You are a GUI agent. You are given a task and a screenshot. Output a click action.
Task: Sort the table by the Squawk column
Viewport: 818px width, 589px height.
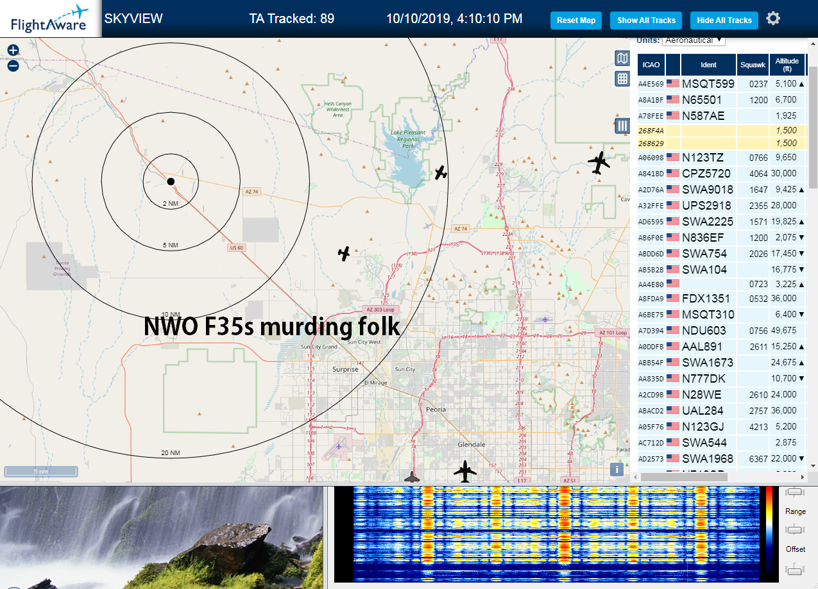coord(753,65)
